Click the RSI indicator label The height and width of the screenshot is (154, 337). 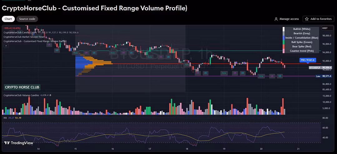(x=5, y=118)
